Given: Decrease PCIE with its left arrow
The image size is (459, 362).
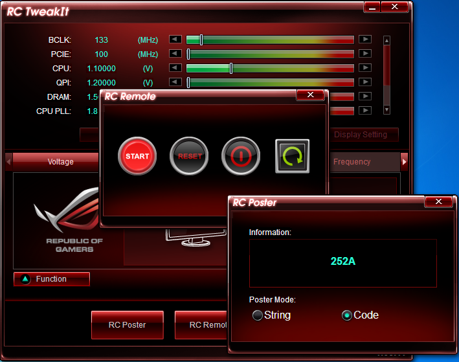Looking at the screenshot, I should tap(175, 54).
